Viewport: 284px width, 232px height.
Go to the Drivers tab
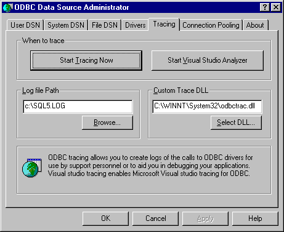[x=135, y=25]
